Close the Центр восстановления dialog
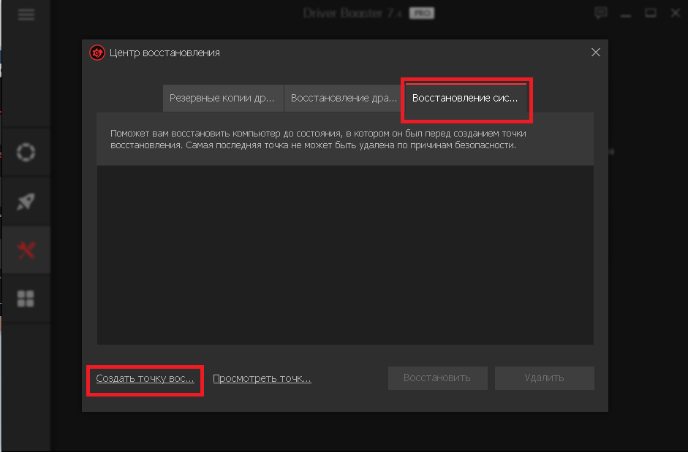This screenshot has height=452, width=688. click(x=595, y=53)
